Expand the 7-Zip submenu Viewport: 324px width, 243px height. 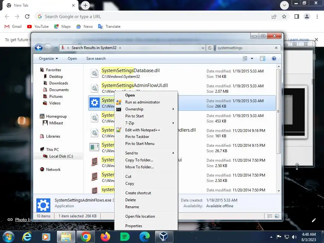[146, 123]
